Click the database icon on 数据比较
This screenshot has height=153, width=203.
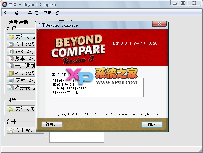pos(11,73)
